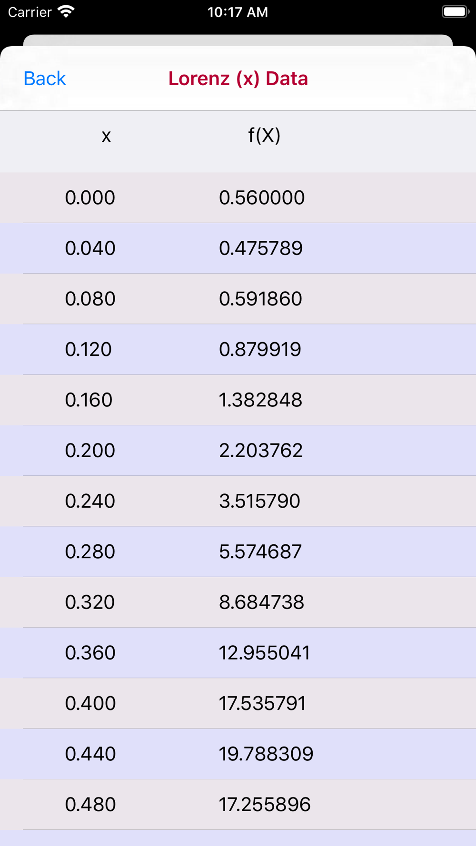Tap the f(X) column header
This screenshot has height=846, width=476.
[264, 136]
